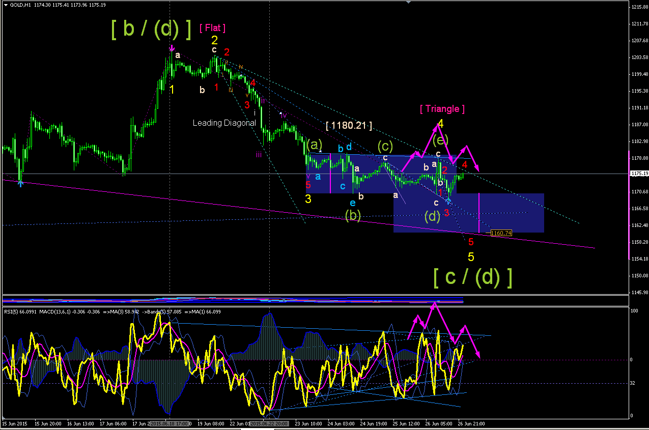Viewport: 649px width, 430px height.
Task: Click the 100 level on indicator scale
Action: pos(634,310)
